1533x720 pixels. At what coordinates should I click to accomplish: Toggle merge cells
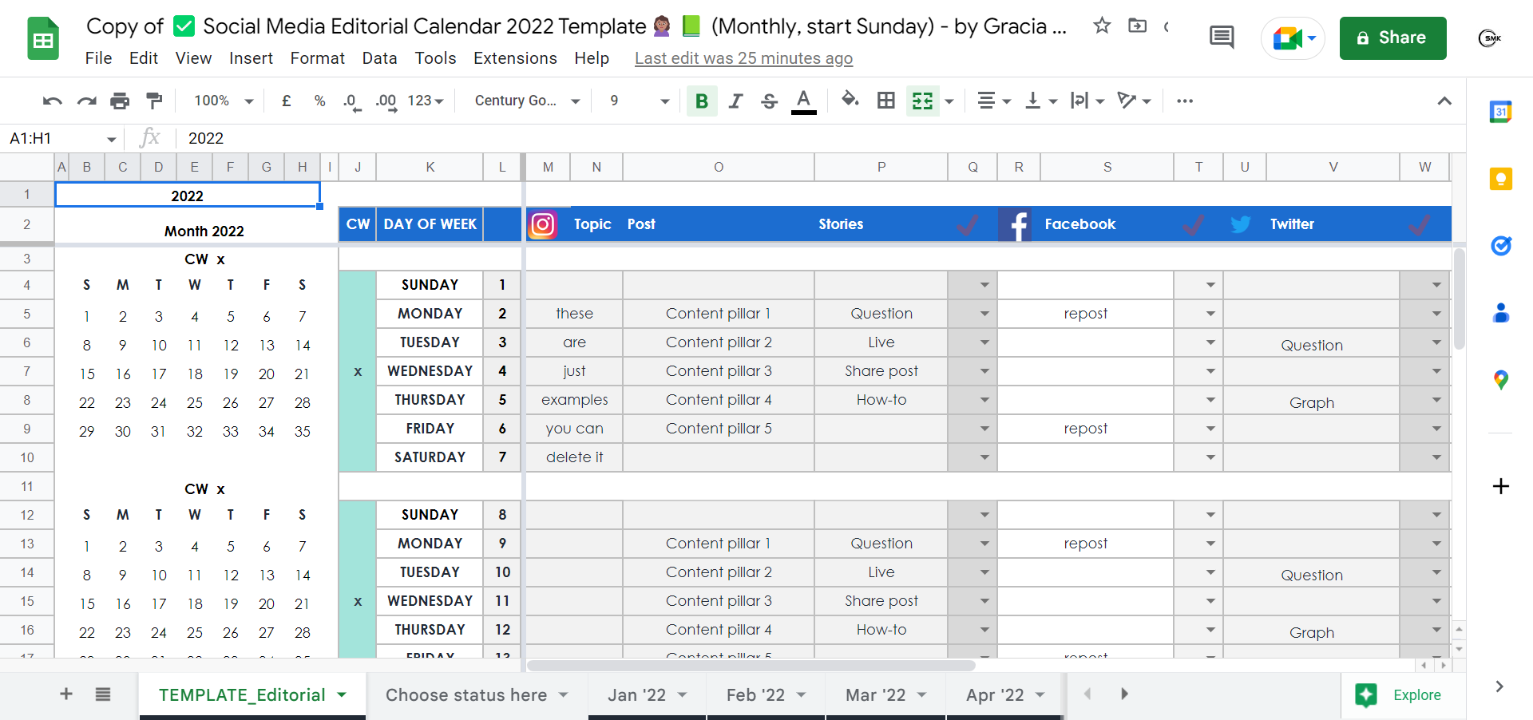coord(922,101)
